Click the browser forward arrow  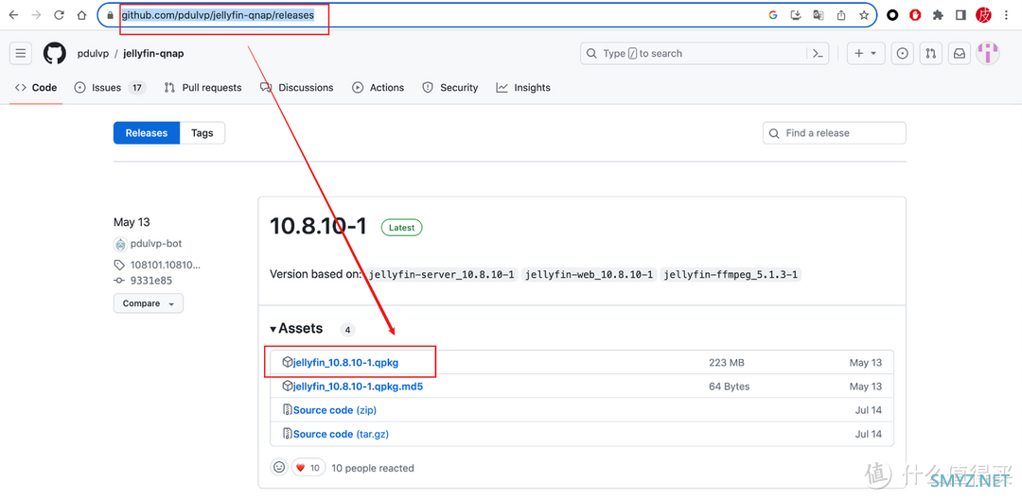click(x=36, y=15)
